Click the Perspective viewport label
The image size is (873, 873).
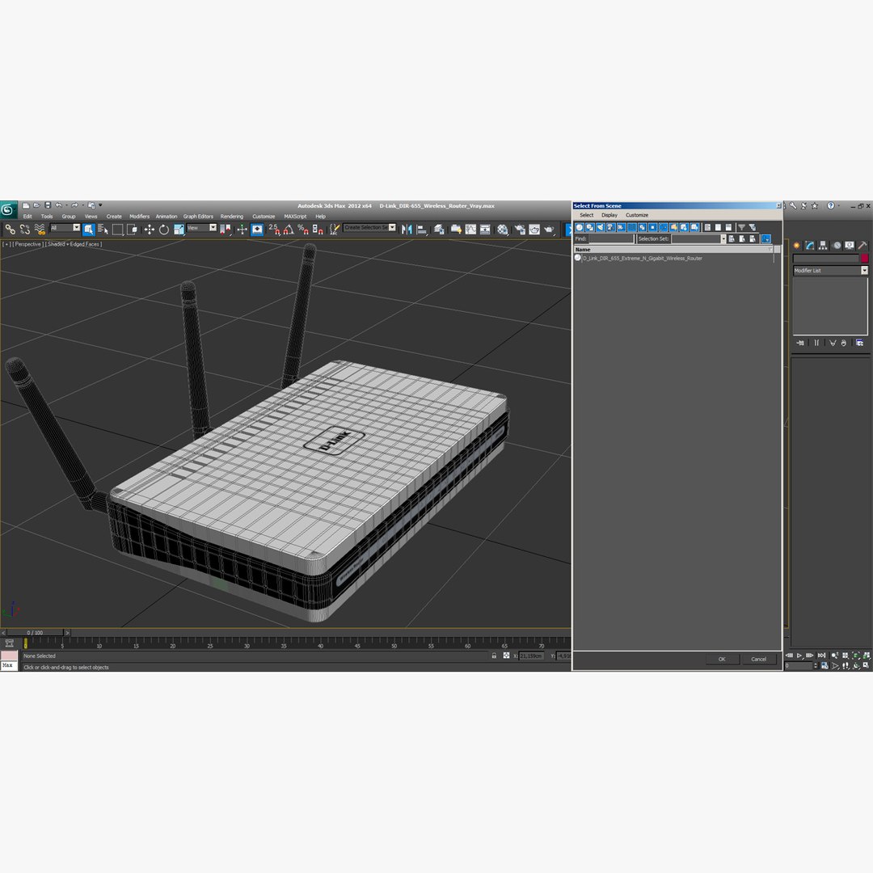(x=27, y=244)
